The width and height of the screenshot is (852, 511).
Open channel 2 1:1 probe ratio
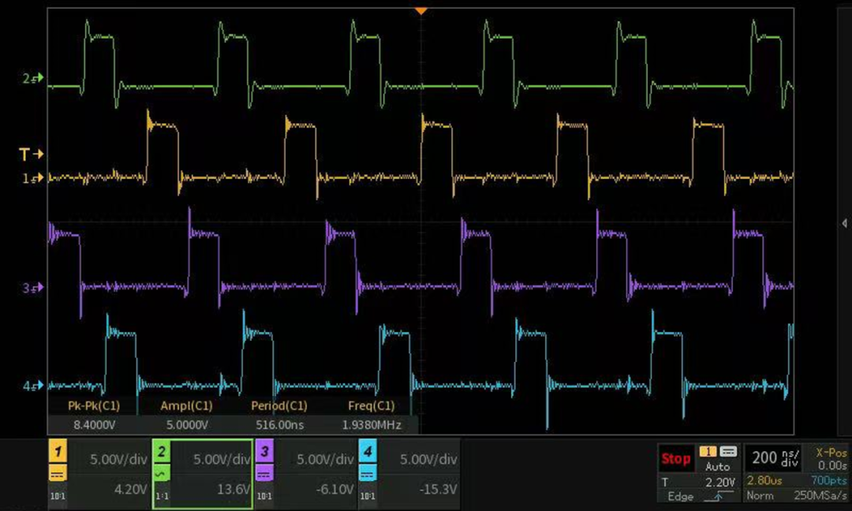tap(162, 496)
